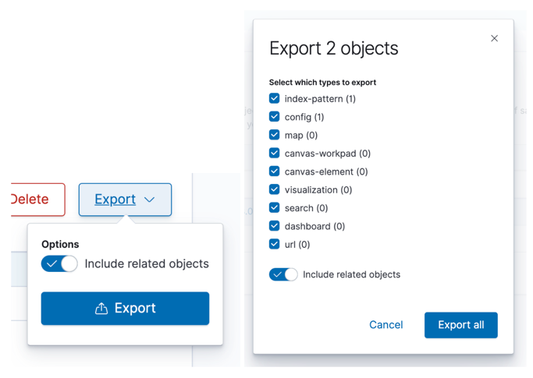The height and width of the screenshot is (378, 533).
Task: Uncheck the search type checkbox
Action: coord(275,208)
